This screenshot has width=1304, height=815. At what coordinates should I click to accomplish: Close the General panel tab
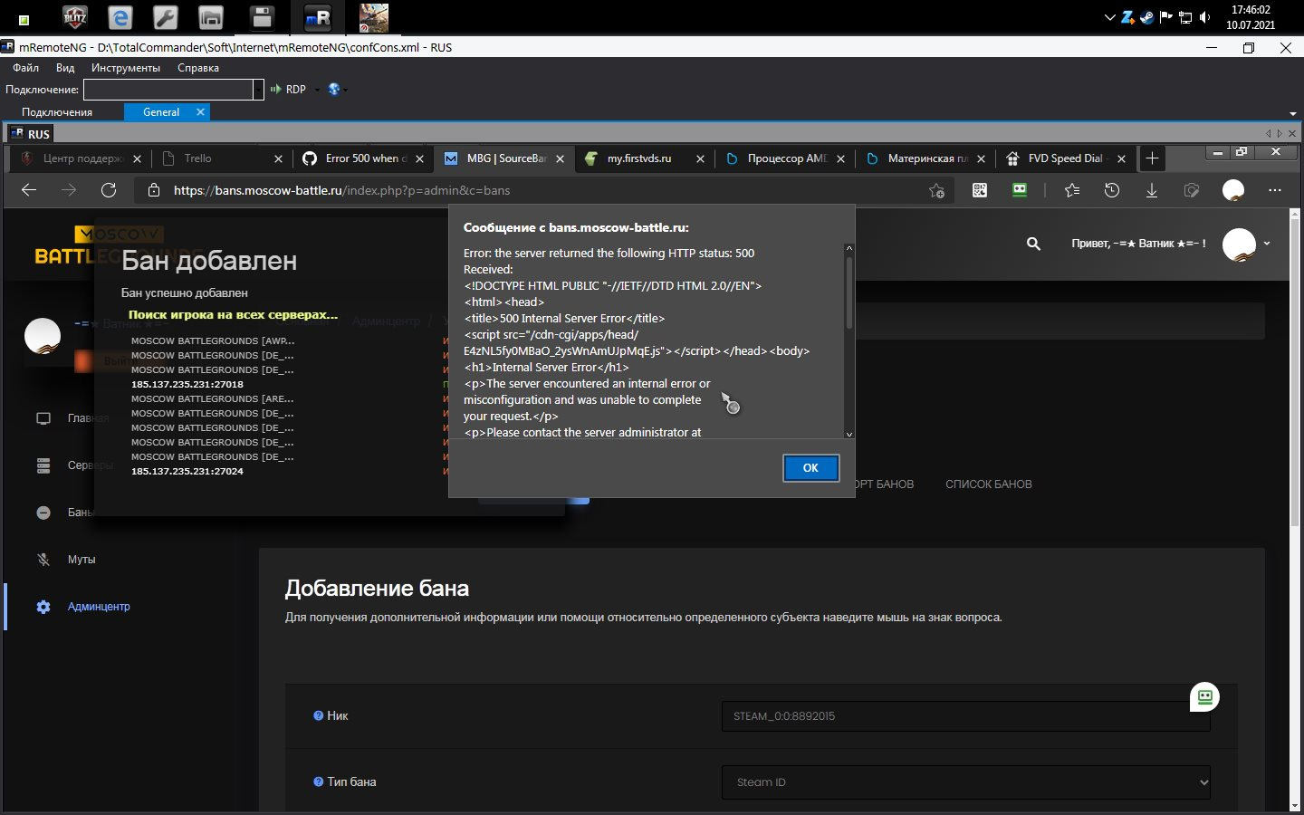200,112
